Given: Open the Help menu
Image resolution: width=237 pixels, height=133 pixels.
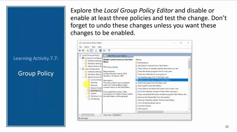Looking at the screenshot, I should [x=100, y=47].
